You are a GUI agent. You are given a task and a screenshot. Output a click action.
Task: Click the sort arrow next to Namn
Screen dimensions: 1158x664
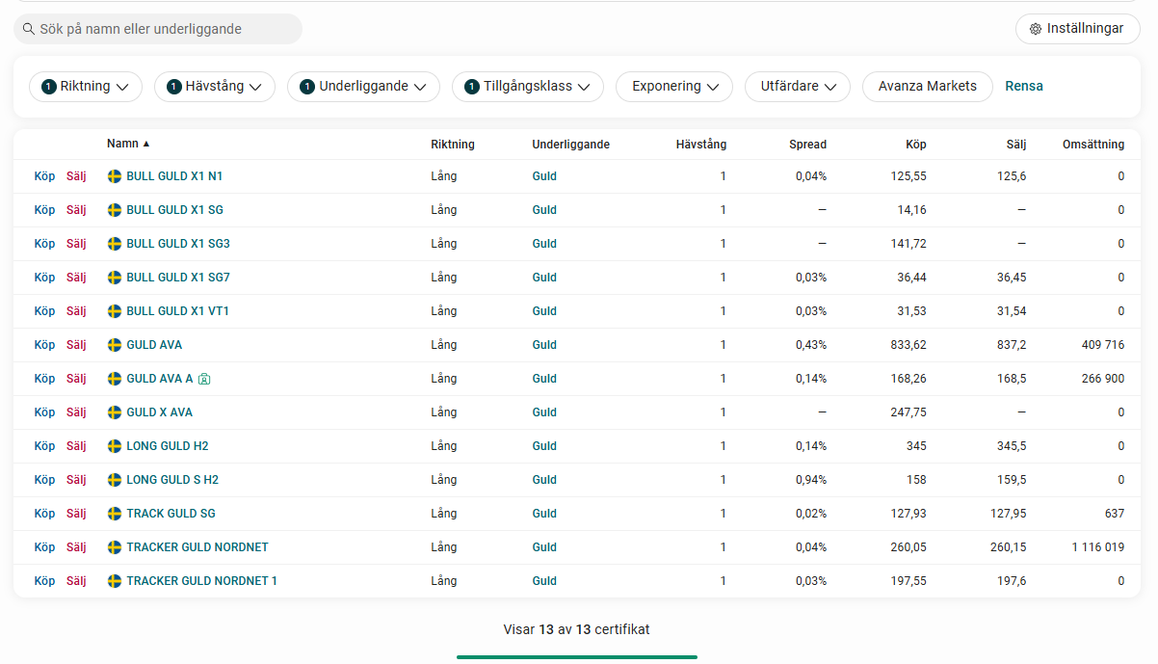point(146,145)
